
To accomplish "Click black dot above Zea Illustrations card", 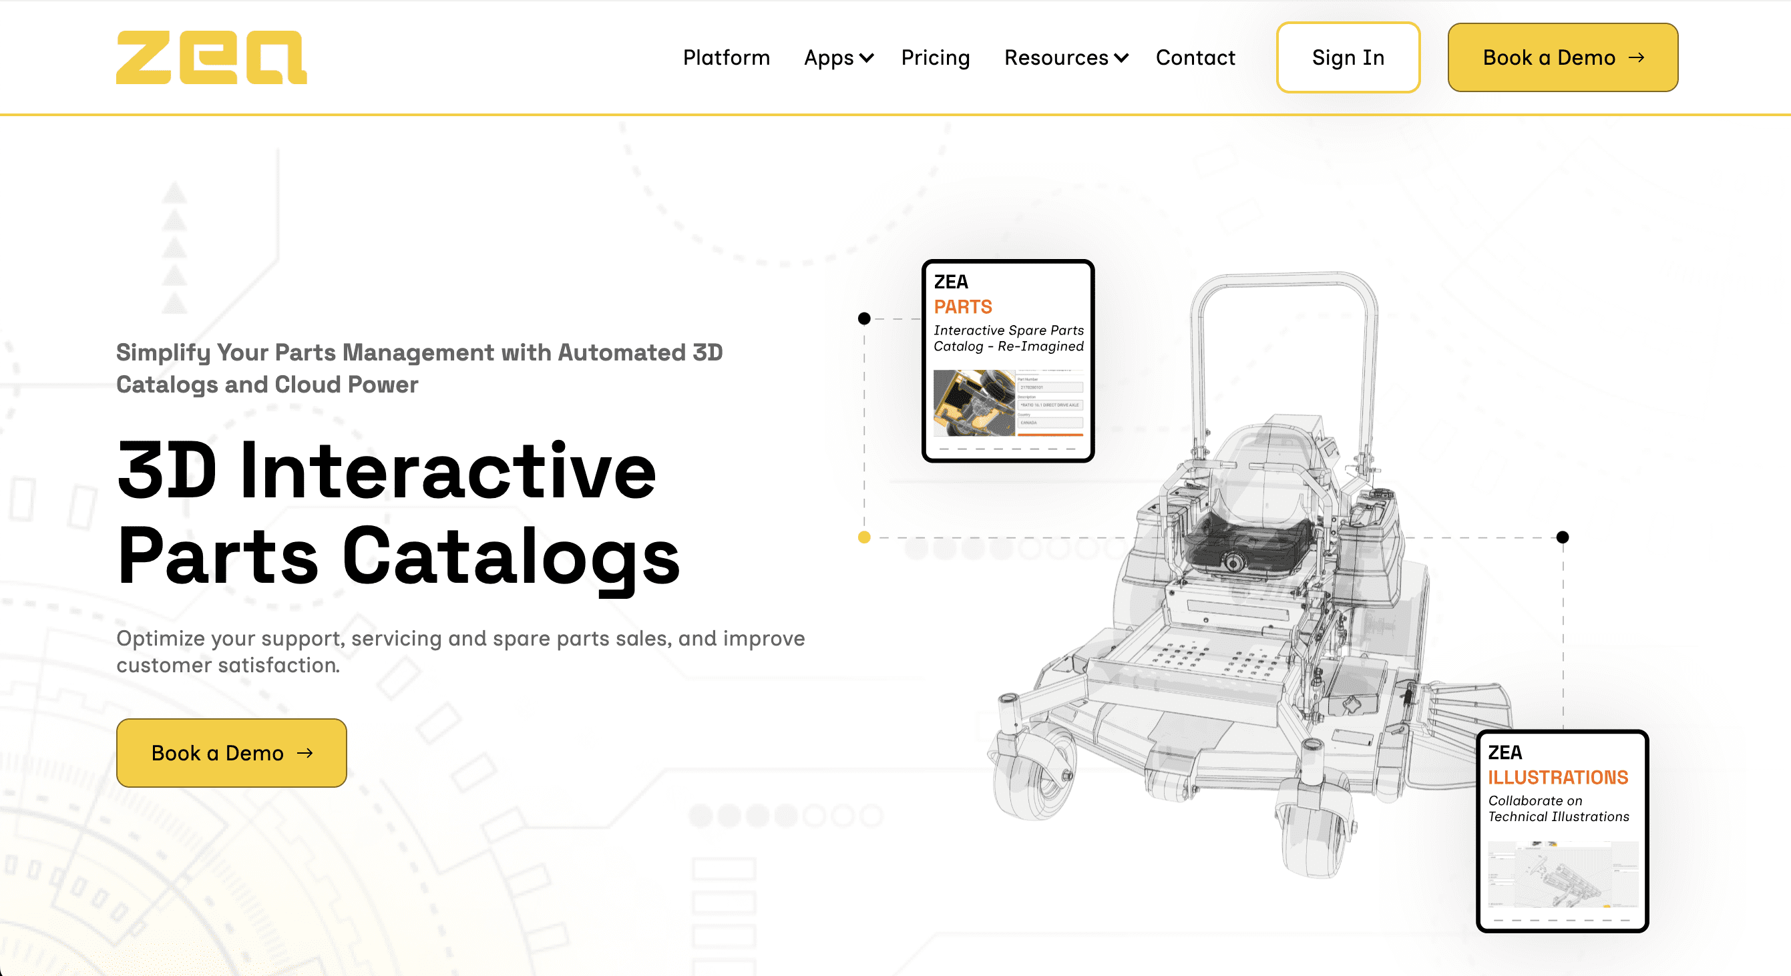I will tap(1562, 537).
